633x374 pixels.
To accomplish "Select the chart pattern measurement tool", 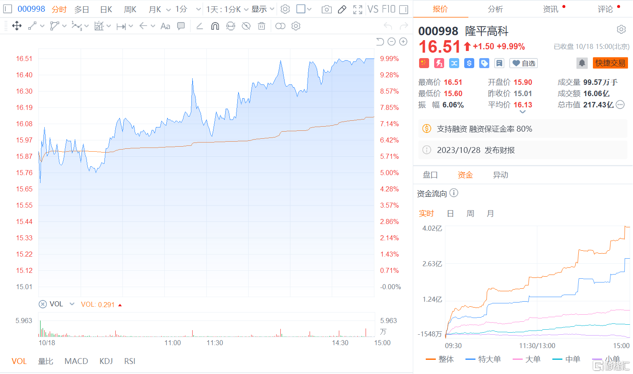I will coord(99,26).
